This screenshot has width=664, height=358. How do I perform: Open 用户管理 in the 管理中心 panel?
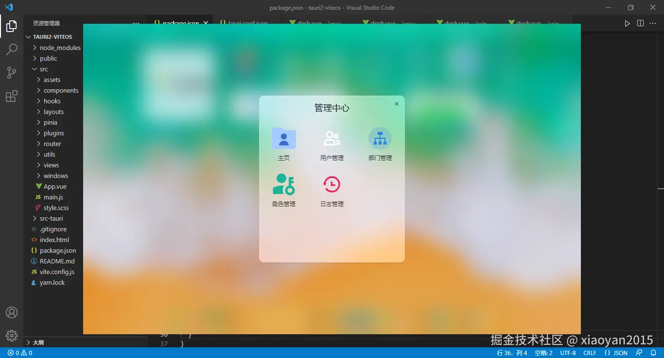pos(332,143)
